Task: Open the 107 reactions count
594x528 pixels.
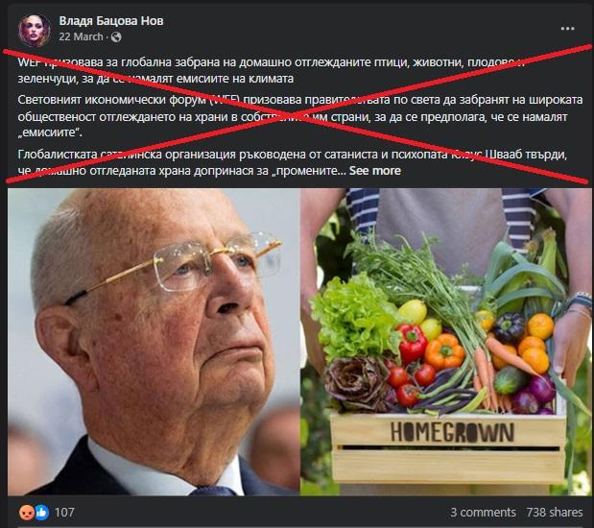Action: [64, 513]
